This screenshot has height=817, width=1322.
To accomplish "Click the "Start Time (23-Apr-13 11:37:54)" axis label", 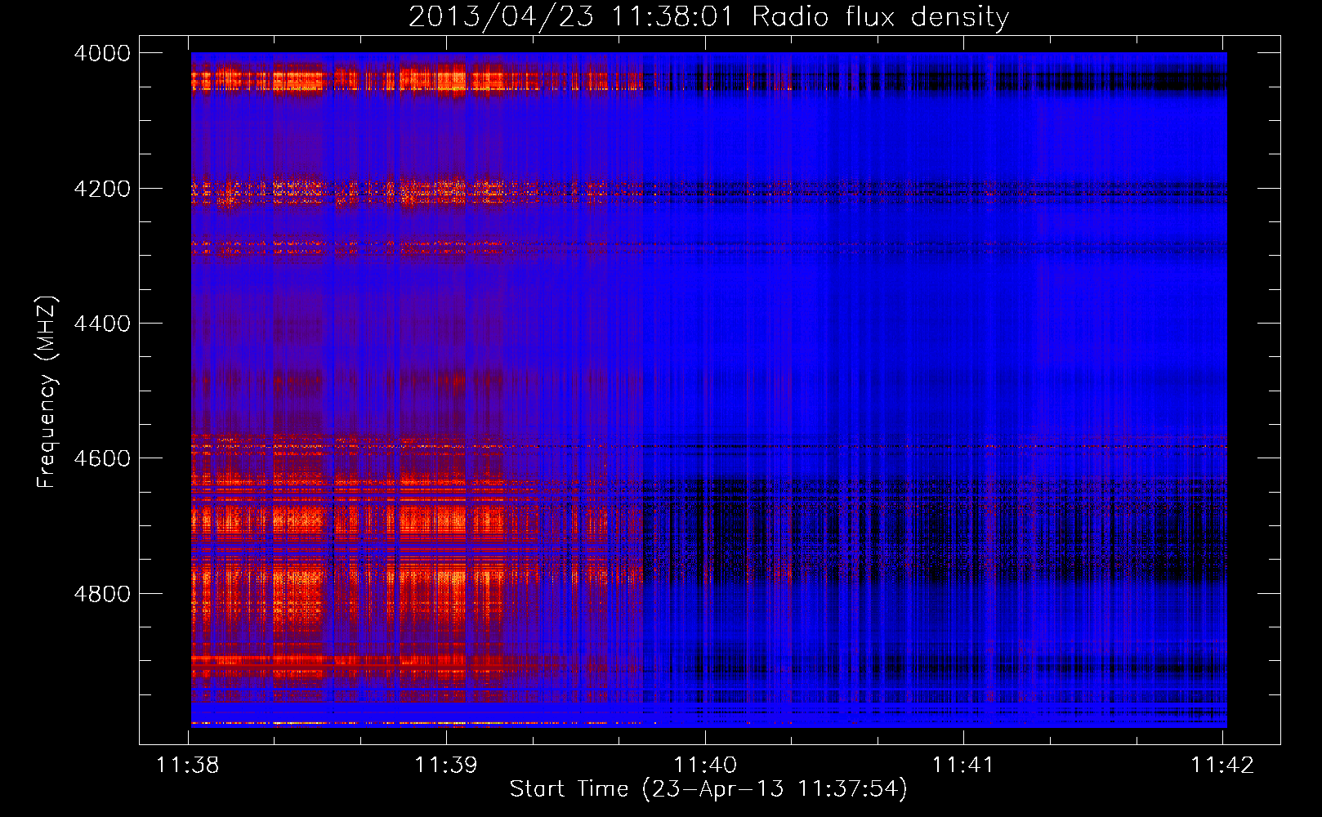I will 708,789.
